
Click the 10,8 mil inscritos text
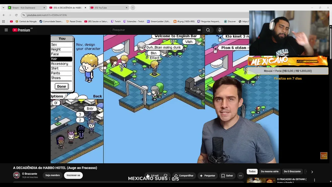click(30, 177)
